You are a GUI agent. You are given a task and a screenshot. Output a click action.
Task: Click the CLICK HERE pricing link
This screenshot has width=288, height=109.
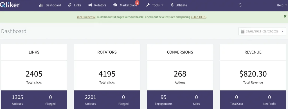pyautogui.click(x=198, y=17)
